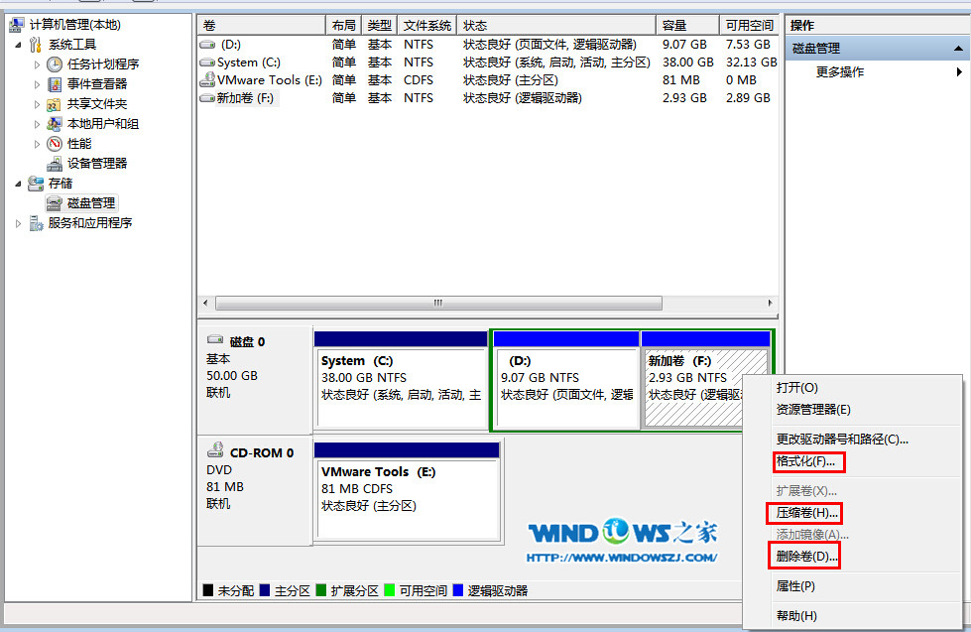
Task: Click the Computer Management (Local) root icon
Action: pyautogui.click(x=17, y=25)
